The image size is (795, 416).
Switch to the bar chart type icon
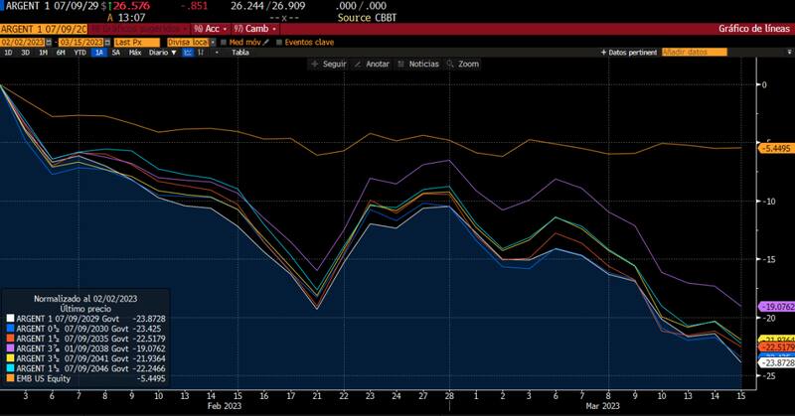(200, 53)
